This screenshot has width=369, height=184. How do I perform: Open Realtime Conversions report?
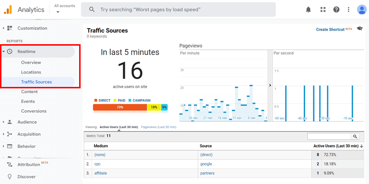point(34,111)
